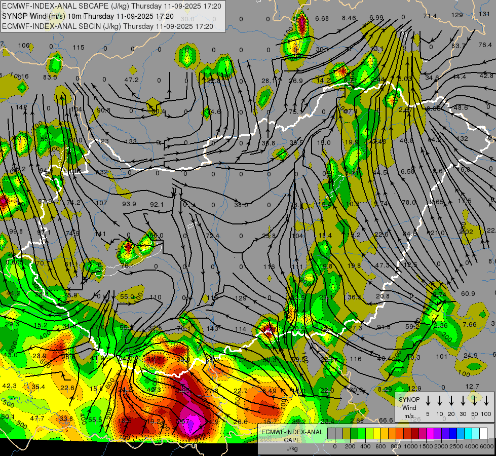
Task: Select the dark green CAPE color swatch
Action: tap(354, 433)
